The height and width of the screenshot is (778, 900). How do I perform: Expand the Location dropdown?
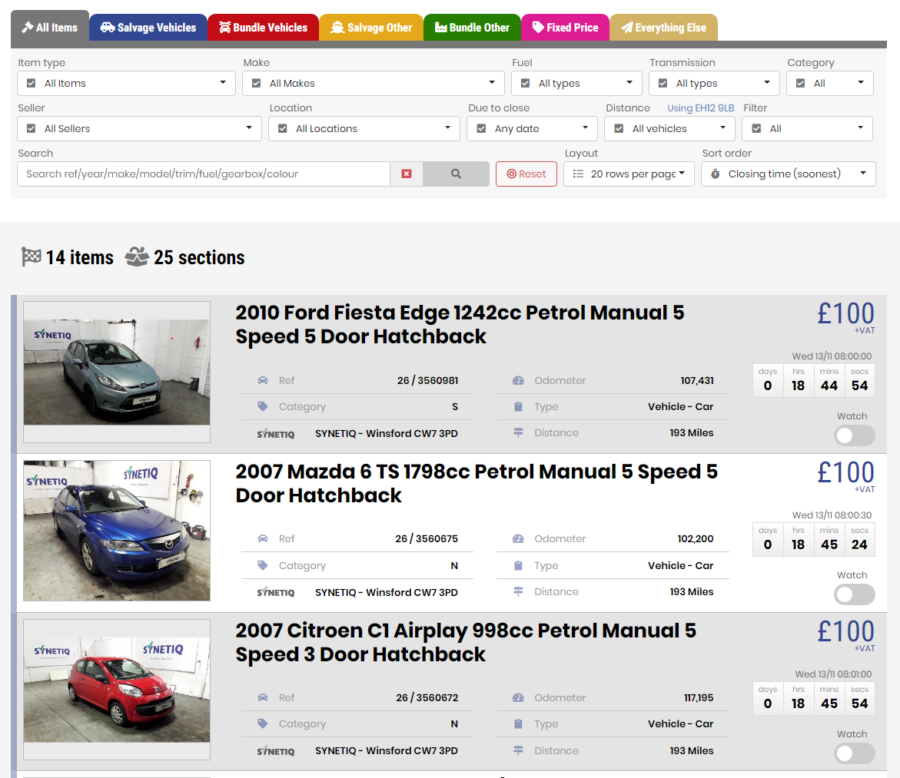(x=364, y=128)
